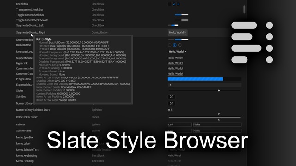
Task: Click the Common.GotoNativeCode underlined Hello, World! link
Action: pyautogui.click(x=175, y=74)
